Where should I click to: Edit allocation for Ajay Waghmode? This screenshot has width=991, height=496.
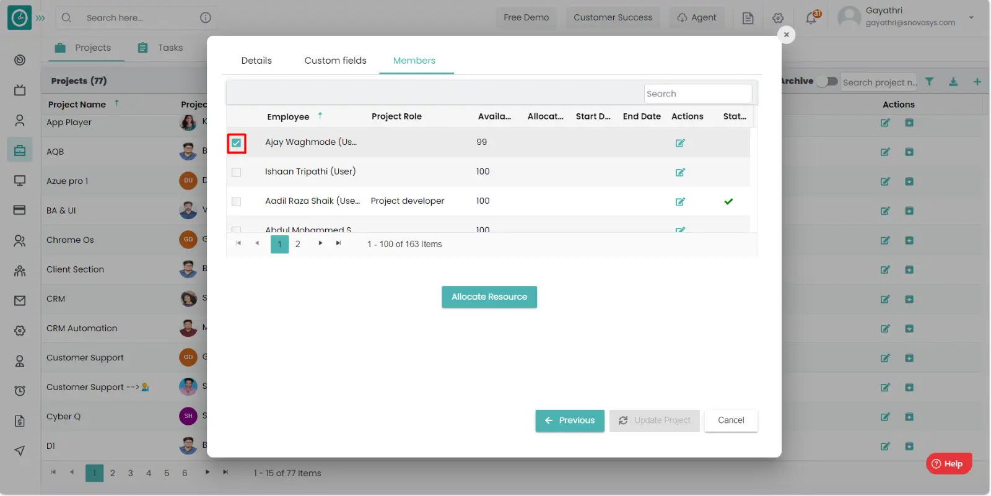[680, 143]
